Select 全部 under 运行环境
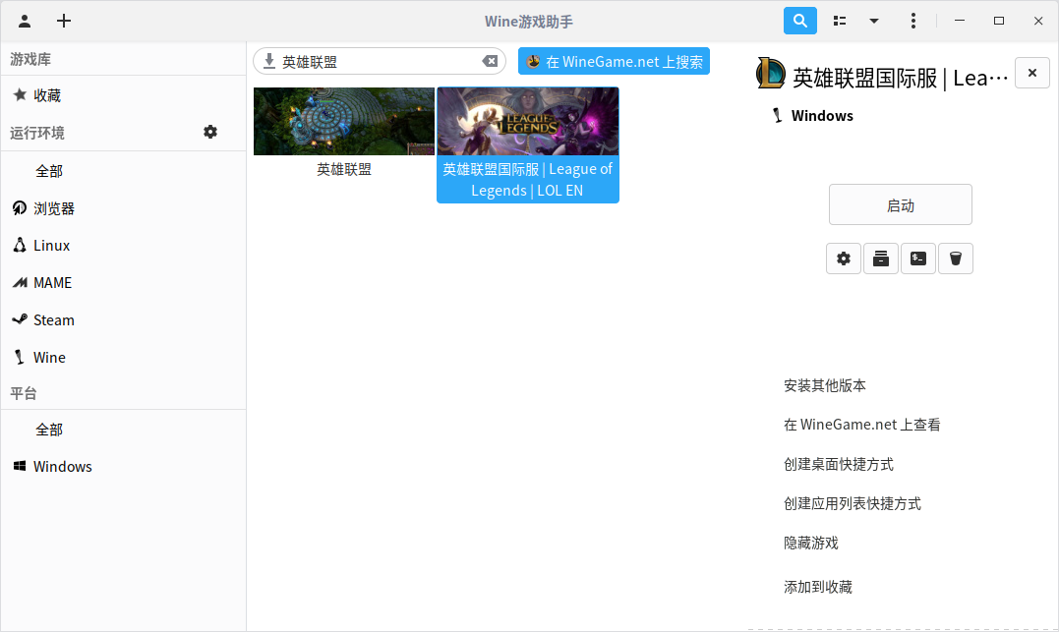1059x632 pixels. tap(123, 171)
